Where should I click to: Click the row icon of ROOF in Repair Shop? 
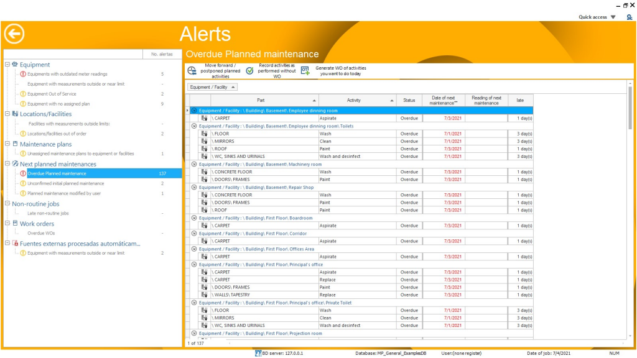(x=204, y=210)
